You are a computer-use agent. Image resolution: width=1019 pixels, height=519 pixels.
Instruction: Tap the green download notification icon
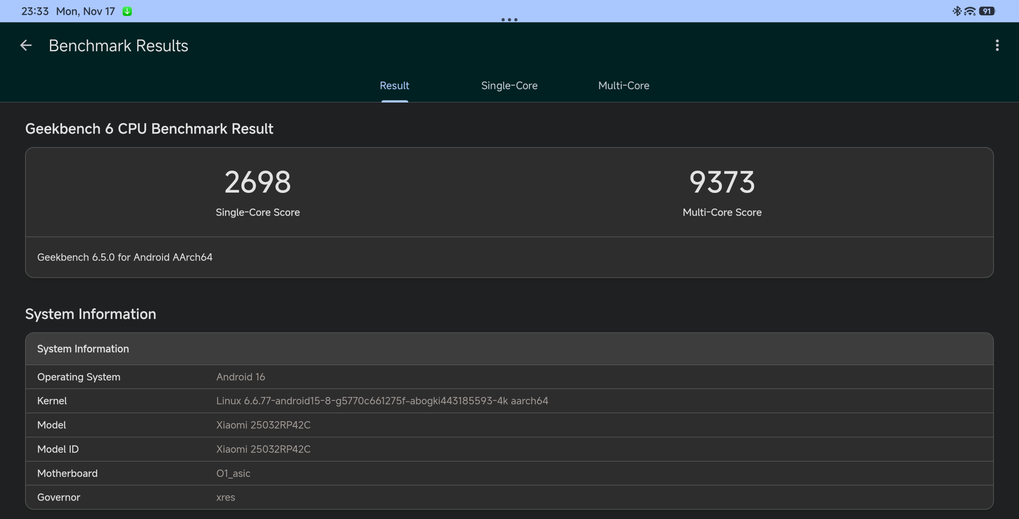pyautogui.click(x=127, y=12)
